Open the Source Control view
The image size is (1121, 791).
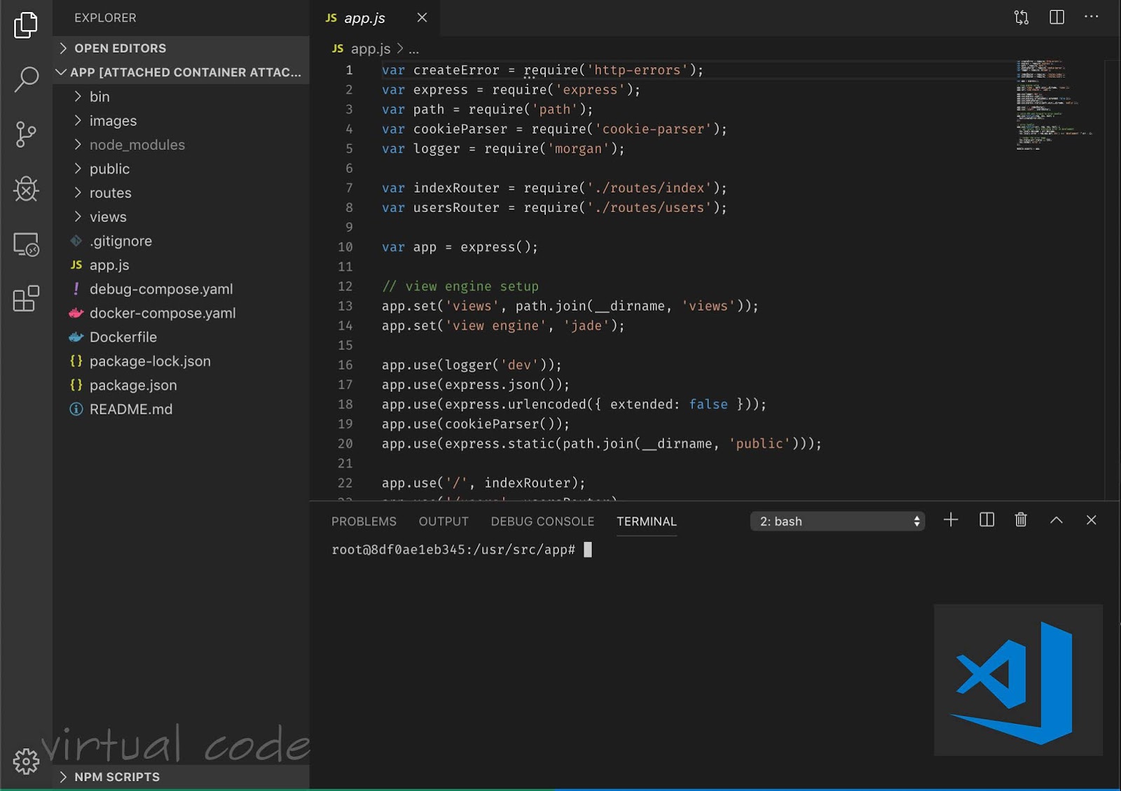pyautogui.click(x=26, y=134)
